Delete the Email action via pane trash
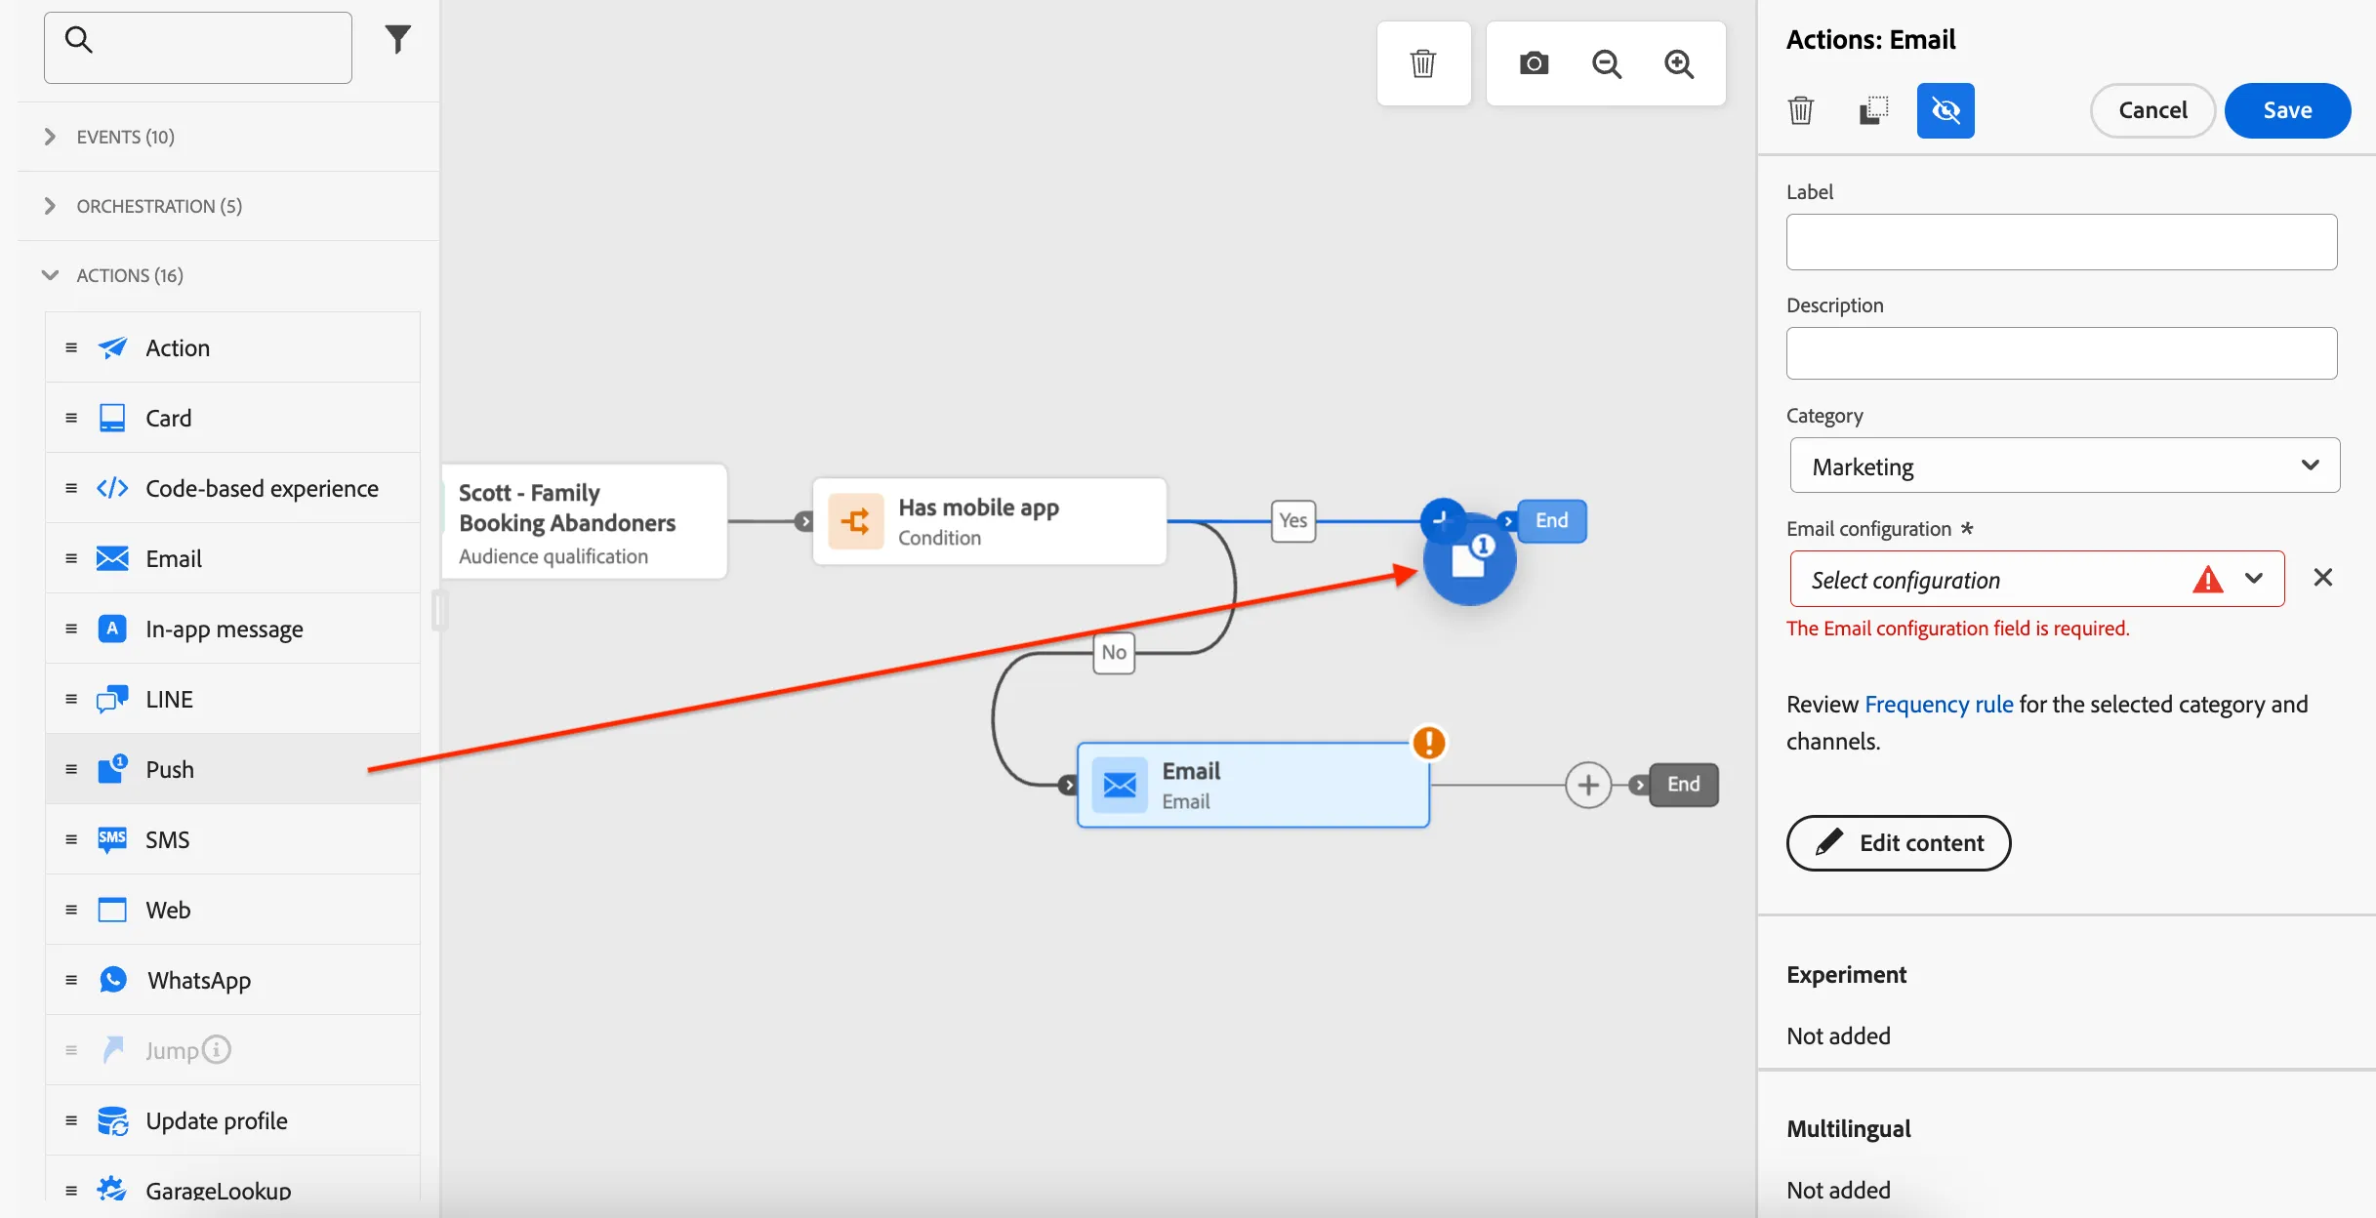 1801,110
